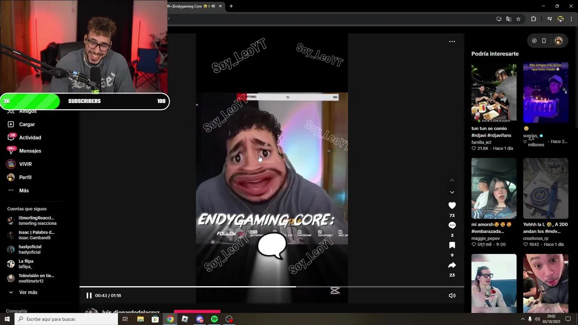The width and height of the screenshot is (578, 325).
Task: Close the Endygaming Core tab
Action: click(220, 6)
